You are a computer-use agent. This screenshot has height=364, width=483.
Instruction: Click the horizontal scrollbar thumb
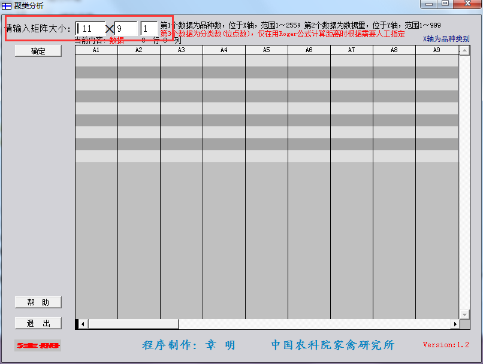(x=134, y=324)
